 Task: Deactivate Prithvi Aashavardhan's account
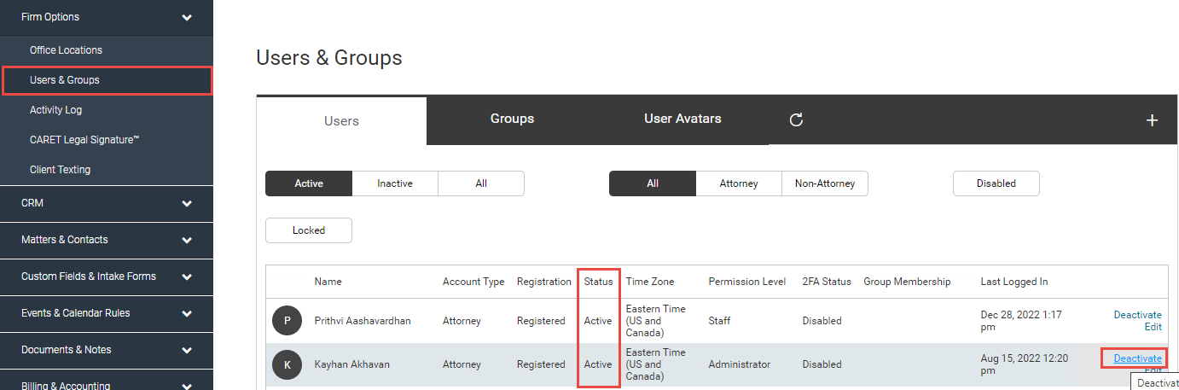[x=1137, y=315]
